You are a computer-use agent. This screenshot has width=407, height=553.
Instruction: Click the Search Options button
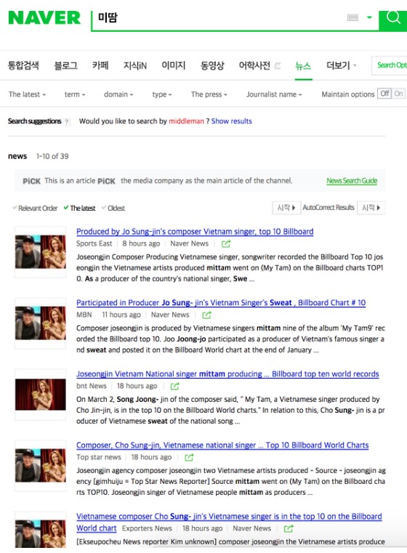point(391,65)
